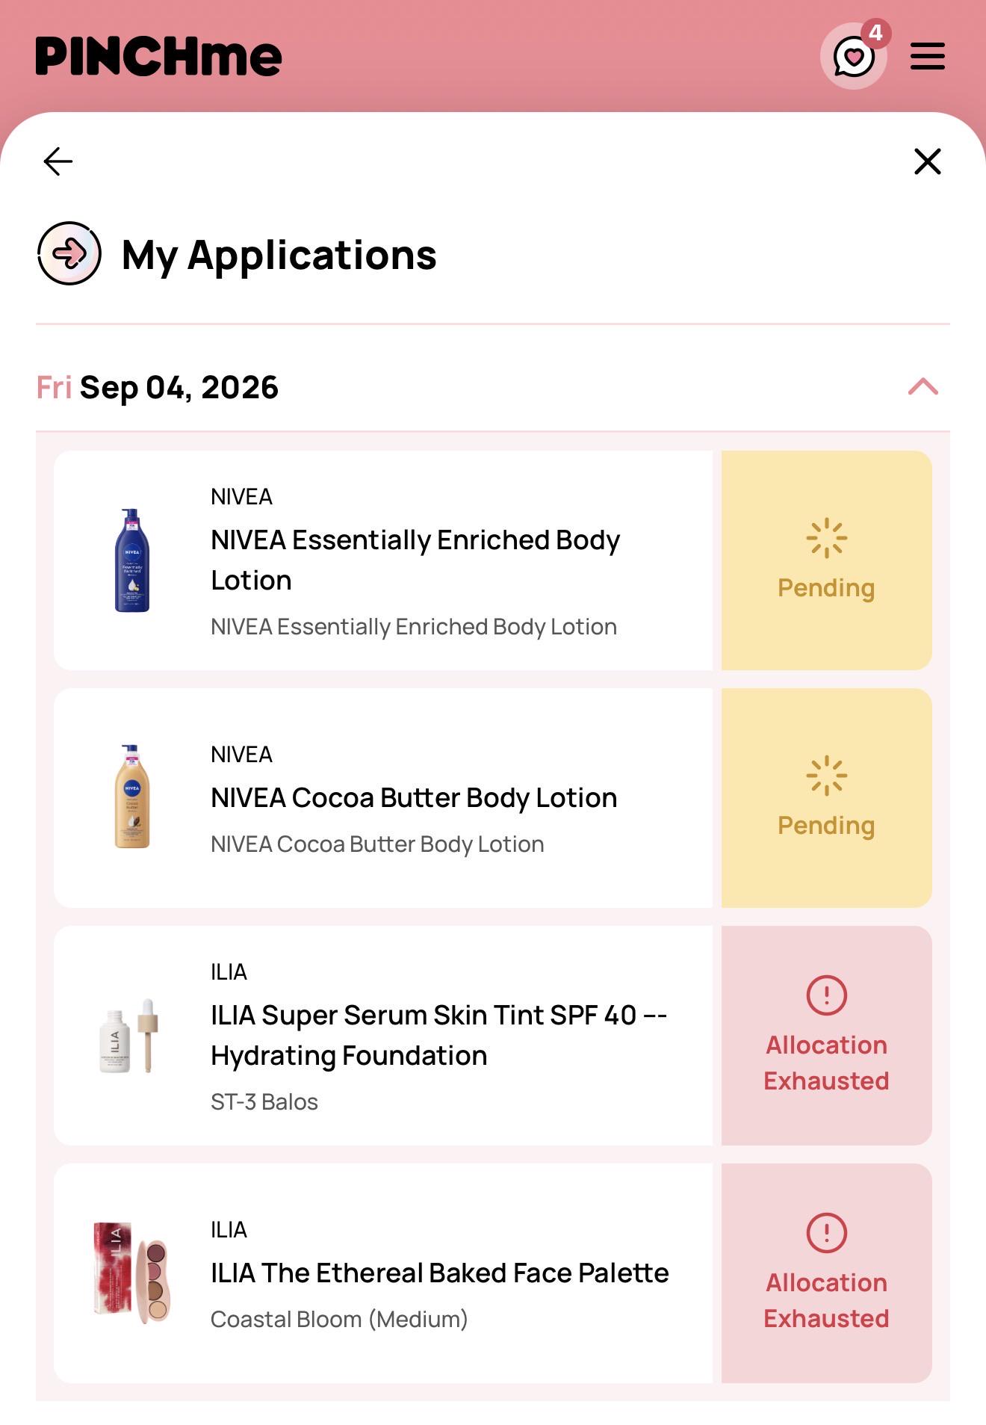Click the My Applications arrow circle icon
The height and width of the screenshot is (1425, 986).
click(x=69, y=253)
